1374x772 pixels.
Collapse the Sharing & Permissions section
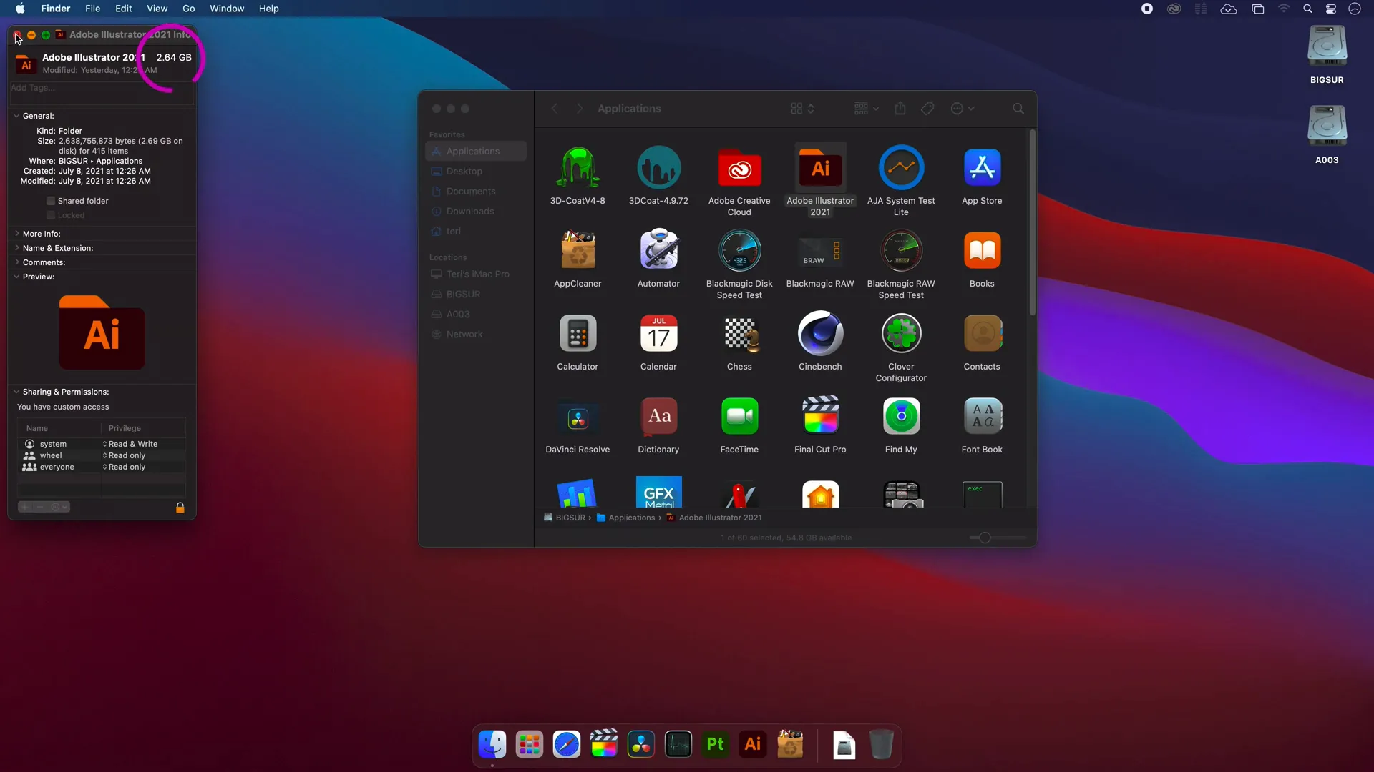pyautogui.click(x=16, y=392)
